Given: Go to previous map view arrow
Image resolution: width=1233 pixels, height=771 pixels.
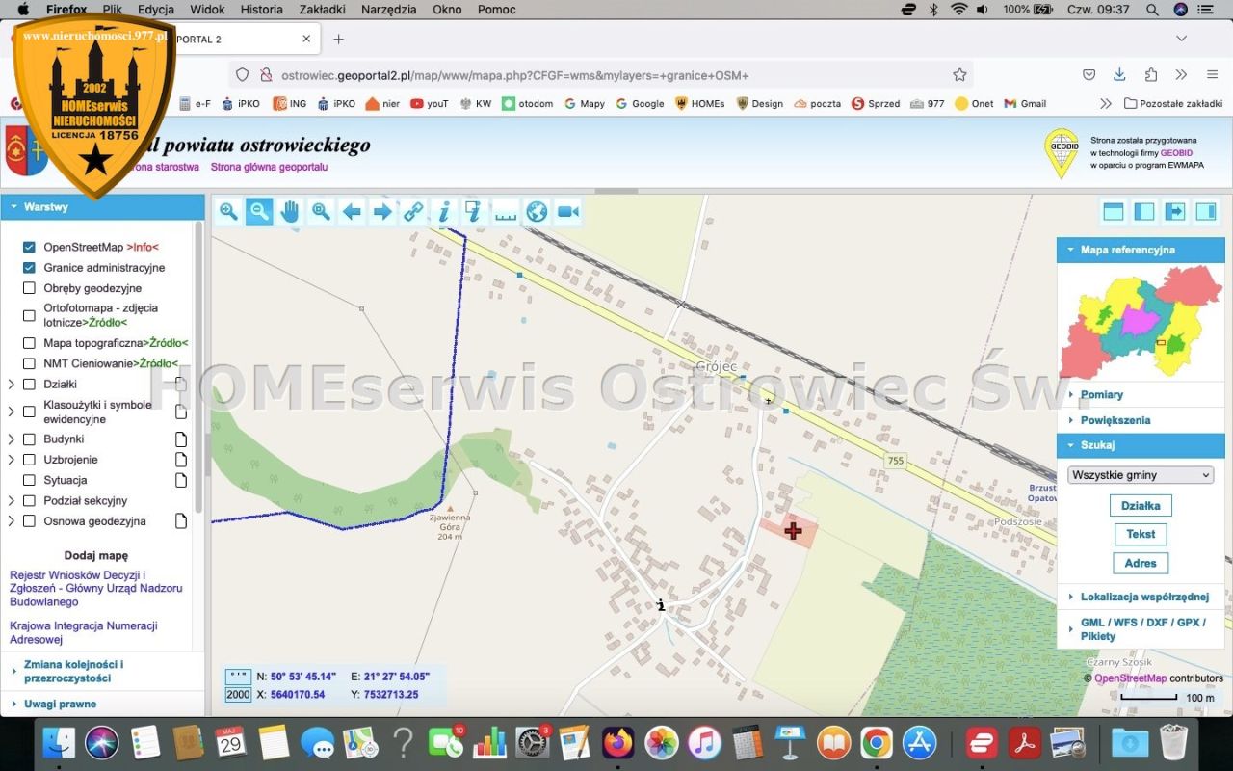Looking at the screenshot, I should pyautogui.click(x=352, y=212).
